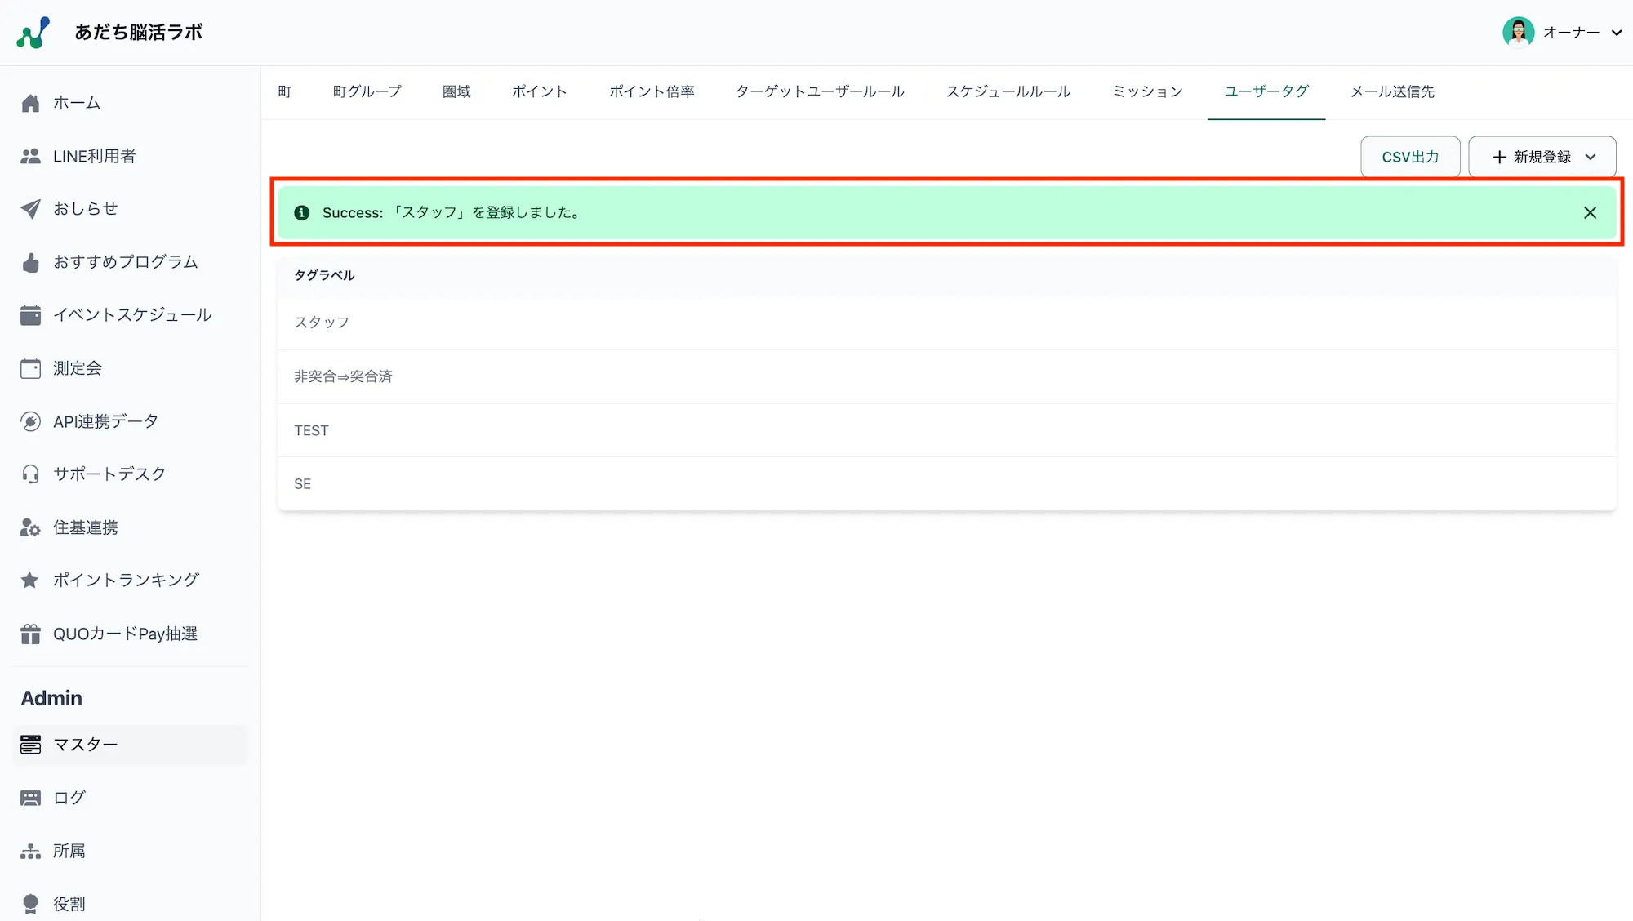The image size is (1633, 921).
Task: Dismiss the success notification banner
Action: [1589, 212]
